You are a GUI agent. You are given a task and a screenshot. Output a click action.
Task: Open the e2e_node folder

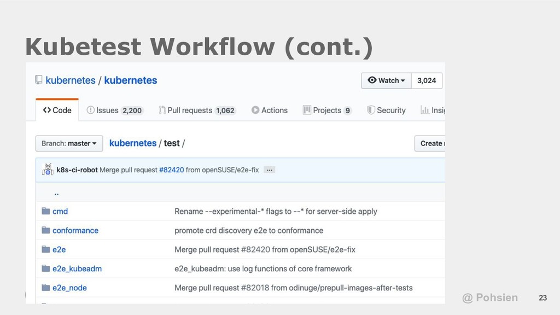[x=69, y=288]
